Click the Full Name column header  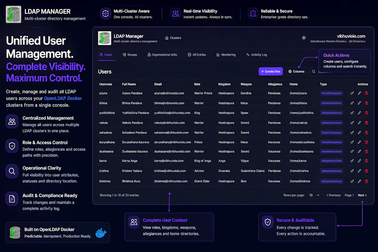tap(129, 84)
